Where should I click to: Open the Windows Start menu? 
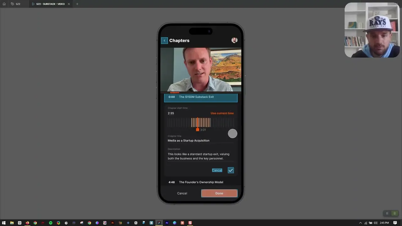(4, 223)
